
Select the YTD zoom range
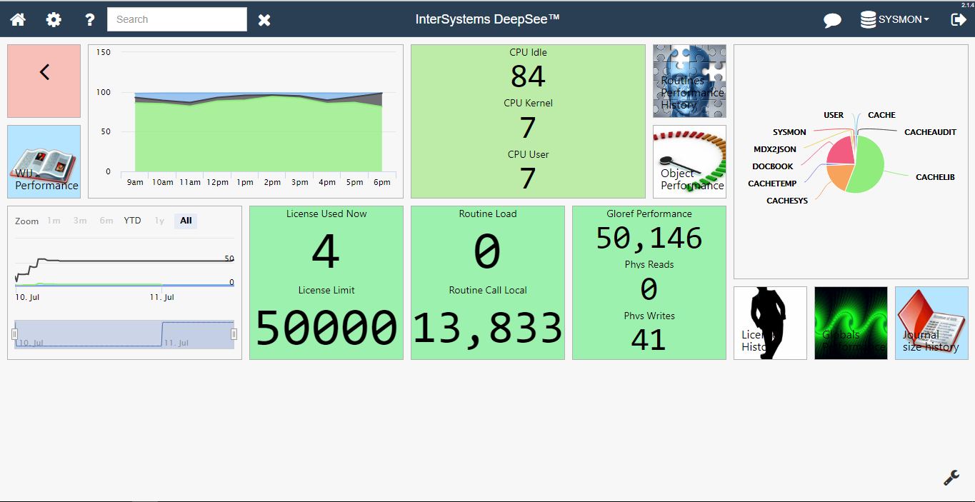[x=133, y=221]
